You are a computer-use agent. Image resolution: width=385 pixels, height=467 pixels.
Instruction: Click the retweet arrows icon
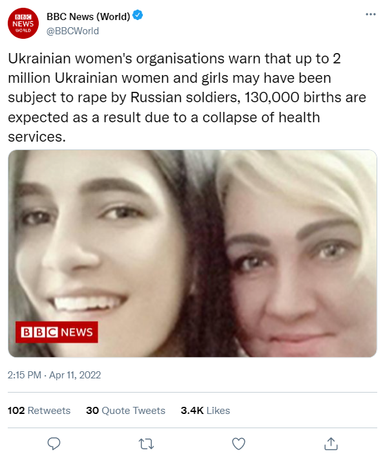[146, 444]
